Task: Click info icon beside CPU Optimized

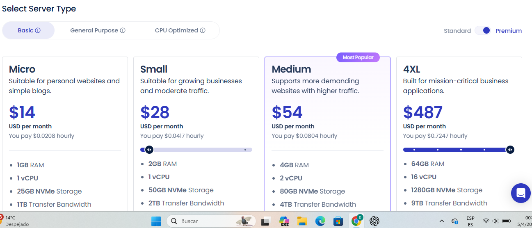Action: [x=203, y=30]
